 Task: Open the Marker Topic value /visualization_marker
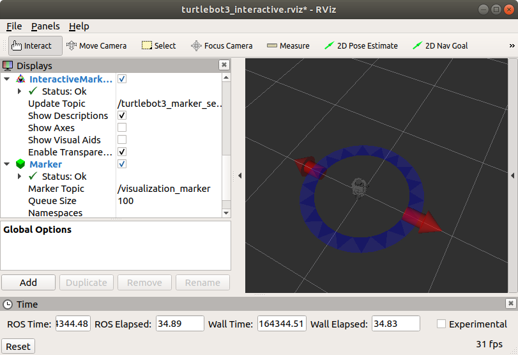pyautogui.click(x=164, y=189)
